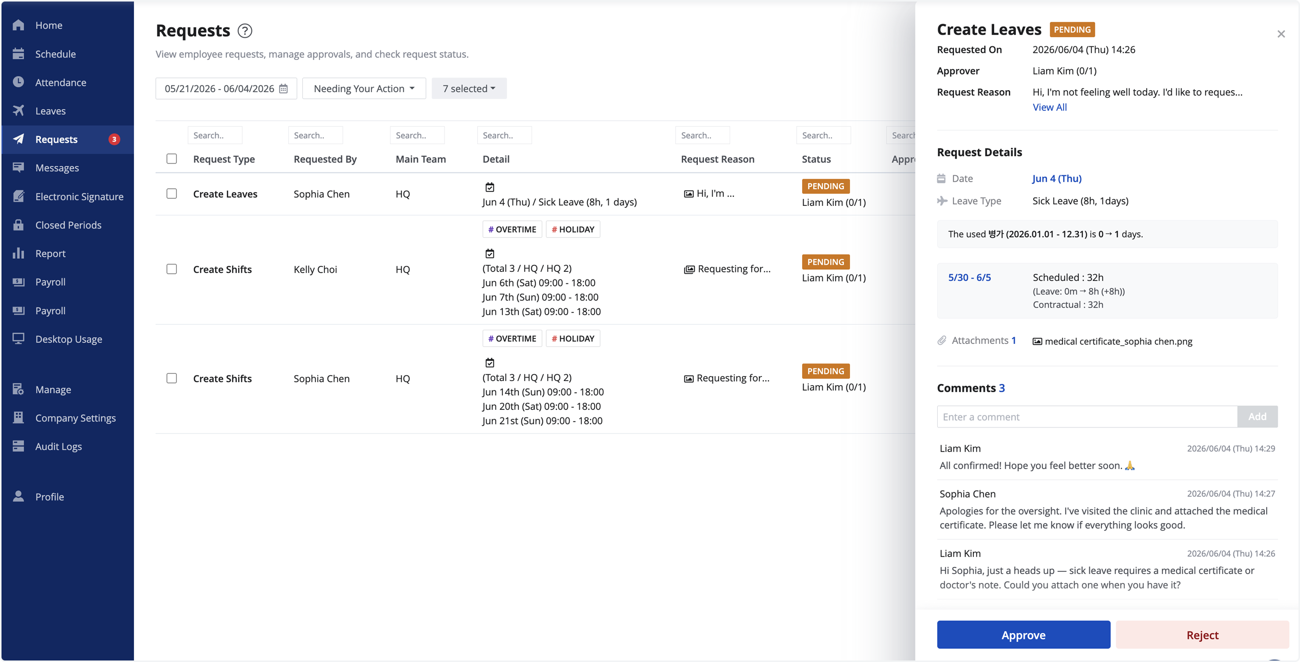The width and height of the screenshot is (1300, 662).
Task: Open the 7 selected dropdown
Action: (469, 89)
